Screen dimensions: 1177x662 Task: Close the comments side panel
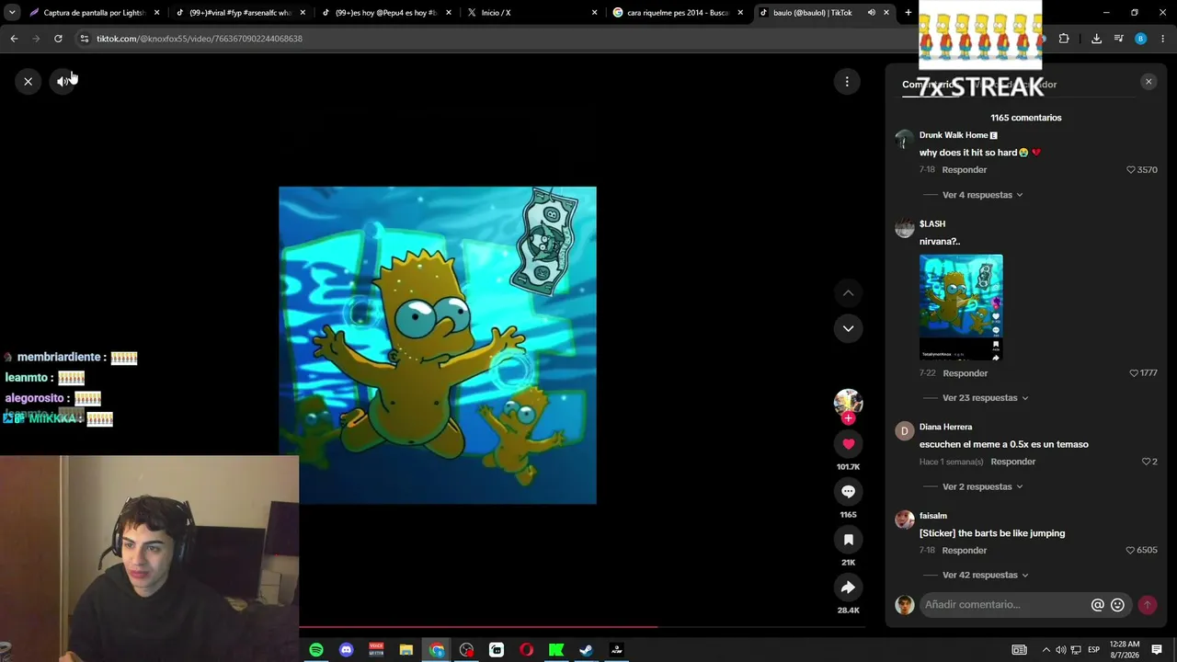pos(1148,82)
